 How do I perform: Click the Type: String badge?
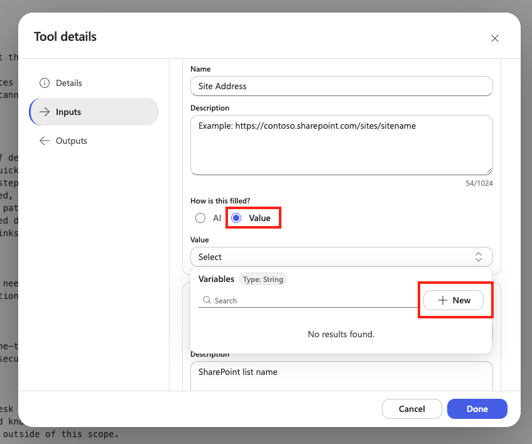coord(263,279)
